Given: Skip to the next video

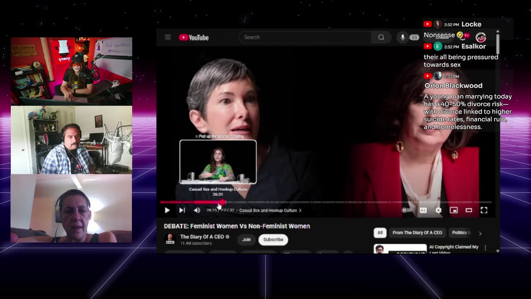Looking at the screenshot, I should coord(182,210).
